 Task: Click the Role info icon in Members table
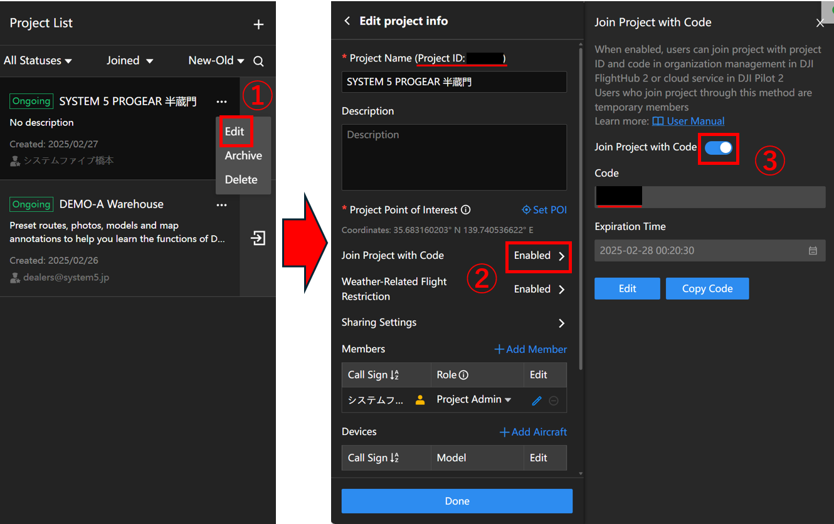click(x=463, y=375)
